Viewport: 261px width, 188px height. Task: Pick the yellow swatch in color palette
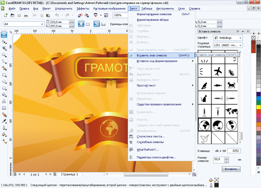coord(258,107)
